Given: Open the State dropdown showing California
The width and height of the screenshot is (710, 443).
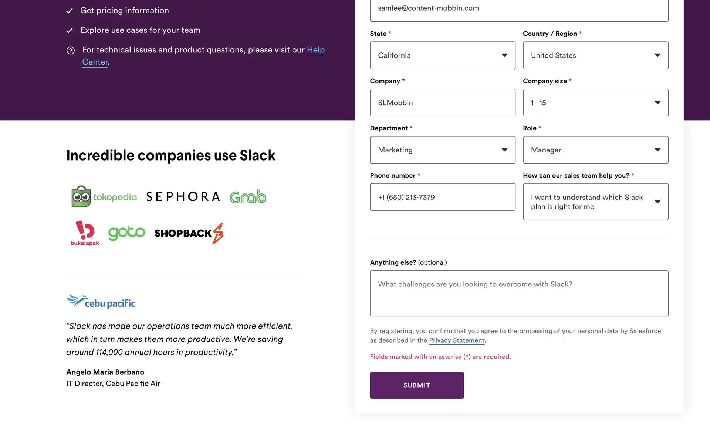Looking at the screenshot, I should [x=442, y=55].
